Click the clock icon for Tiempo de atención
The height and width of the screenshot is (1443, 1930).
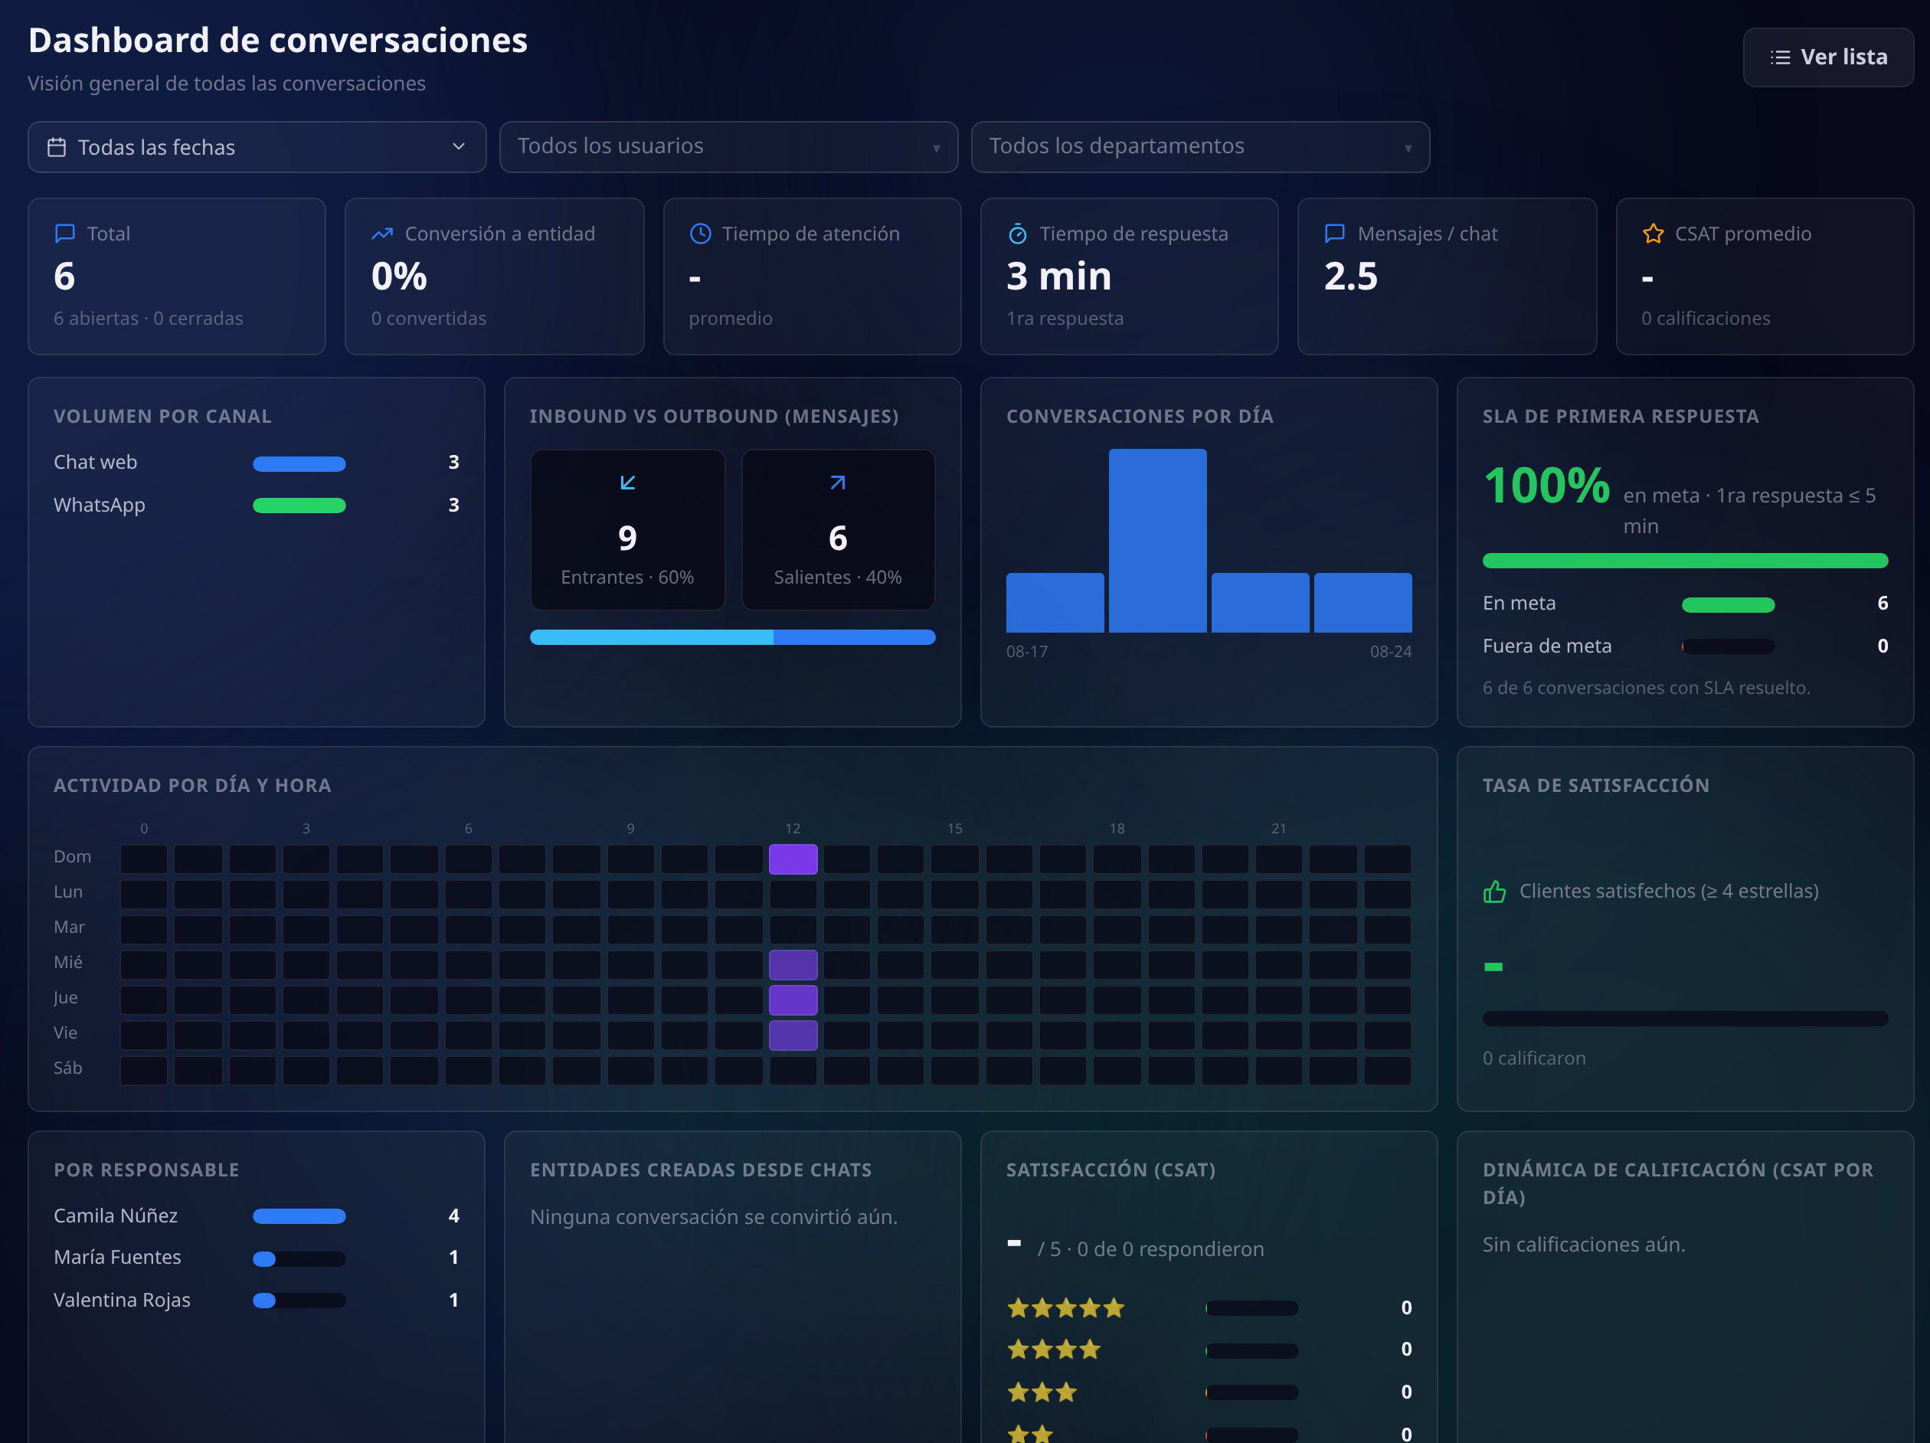point(700,233)
